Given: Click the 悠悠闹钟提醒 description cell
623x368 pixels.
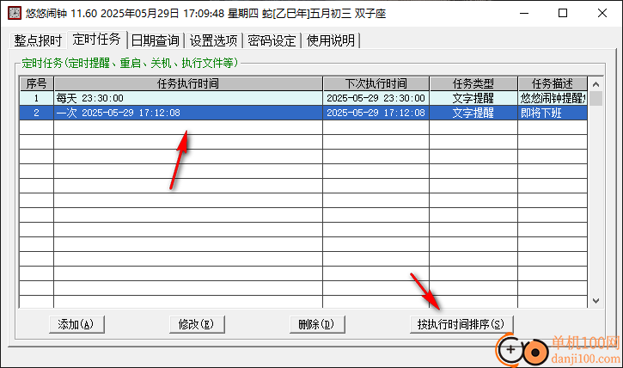Looking at the screenshot, I should point(553,98).
